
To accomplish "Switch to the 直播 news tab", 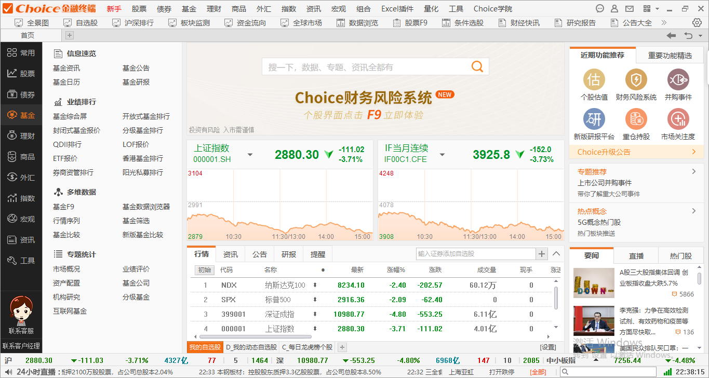I will (636, 256).
